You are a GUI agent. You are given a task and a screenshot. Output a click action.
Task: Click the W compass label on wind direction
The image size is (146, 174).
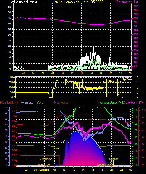pyautogui.click(x=138, y=82)
